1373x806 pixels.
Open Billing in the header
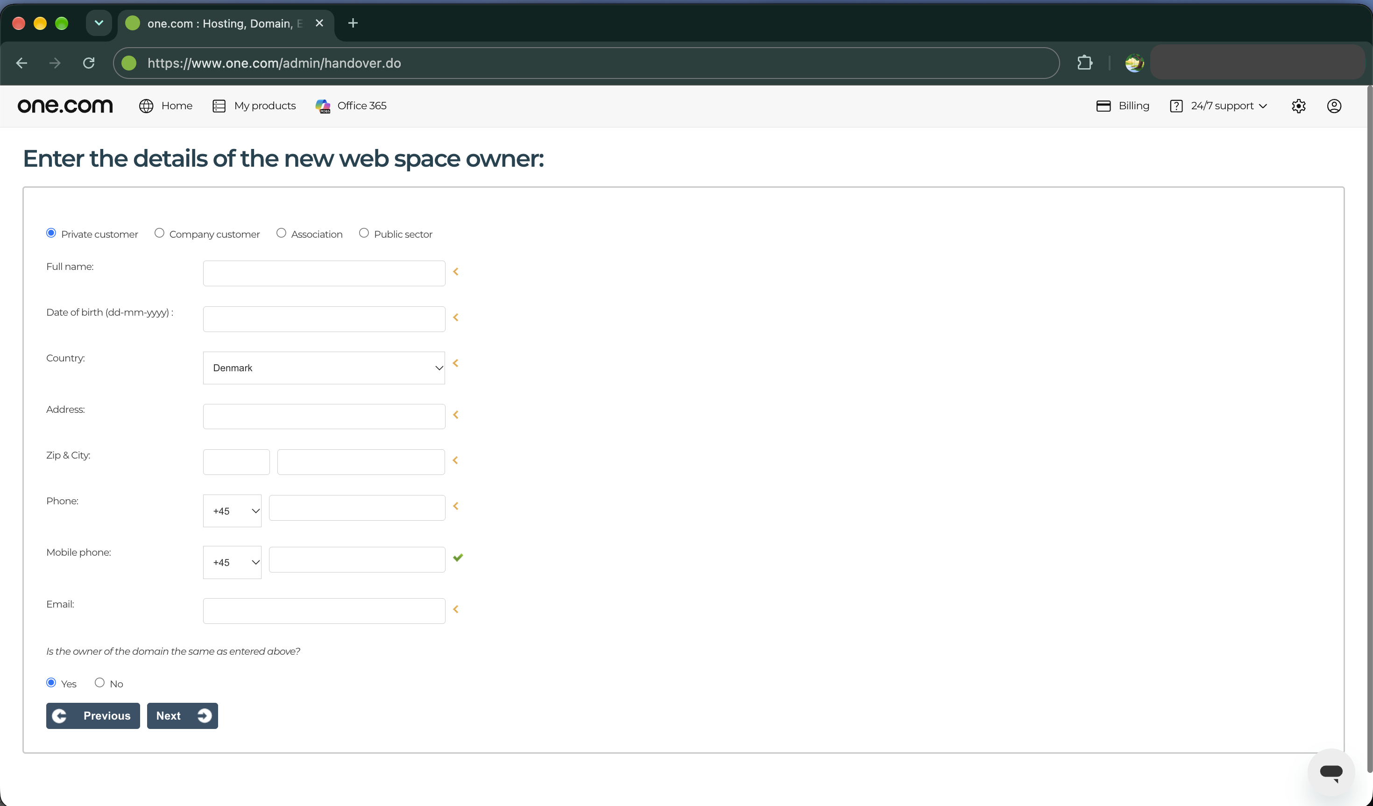1134,106
